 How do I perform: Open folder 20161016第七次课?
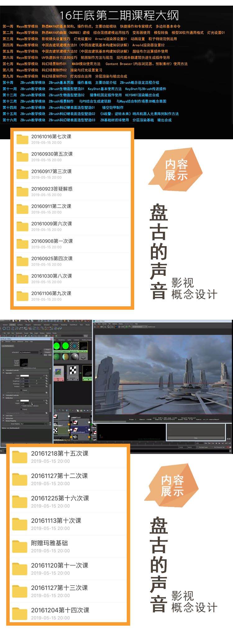[72, 139]
